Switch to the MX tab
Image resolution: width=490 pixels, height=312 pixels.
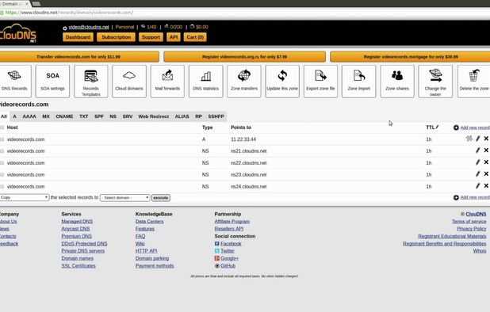46,116
